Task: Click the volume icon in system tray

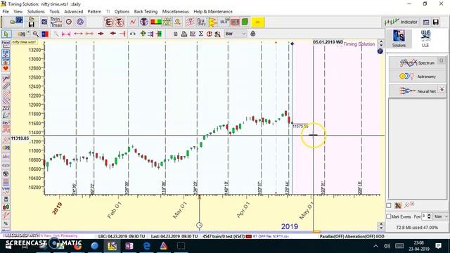Action: click(387, 246)
